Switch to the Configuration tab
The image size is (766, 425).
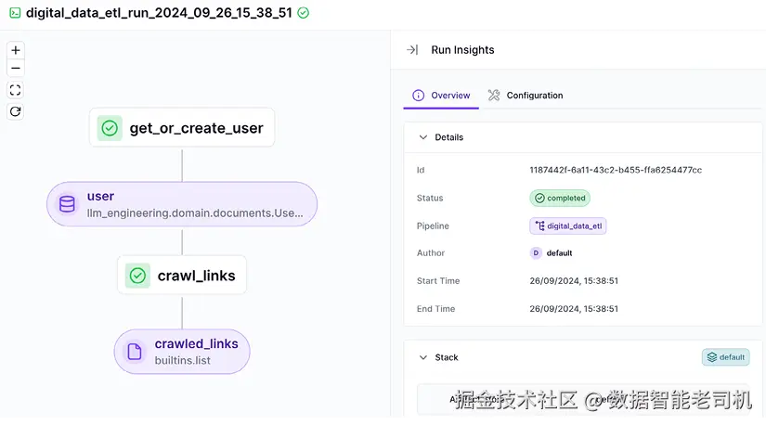coord(526,96)
